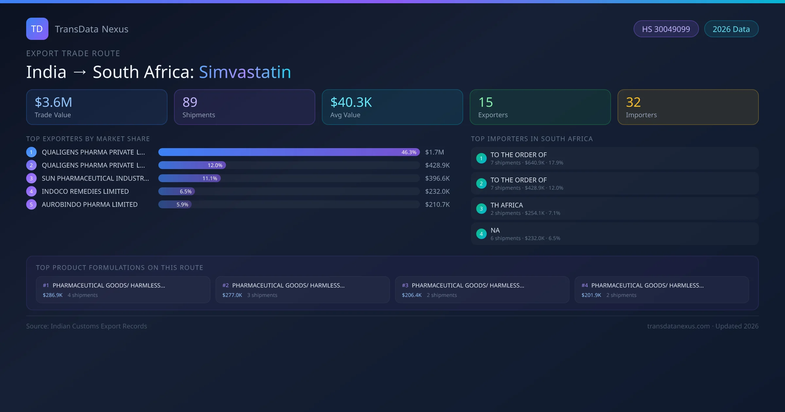Screen dimensions: 785x412
Task: Open formulation #1 card worth $286.9K
Action: (x=123, y=290)
